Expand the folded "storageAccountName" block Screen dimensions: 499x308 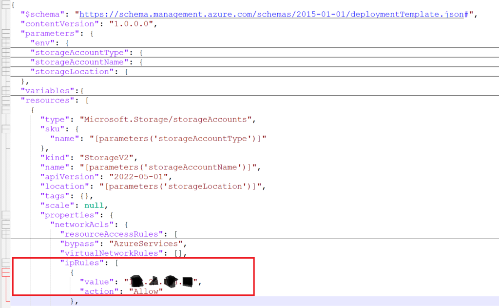pyautogui.click(x=6, y=62)
